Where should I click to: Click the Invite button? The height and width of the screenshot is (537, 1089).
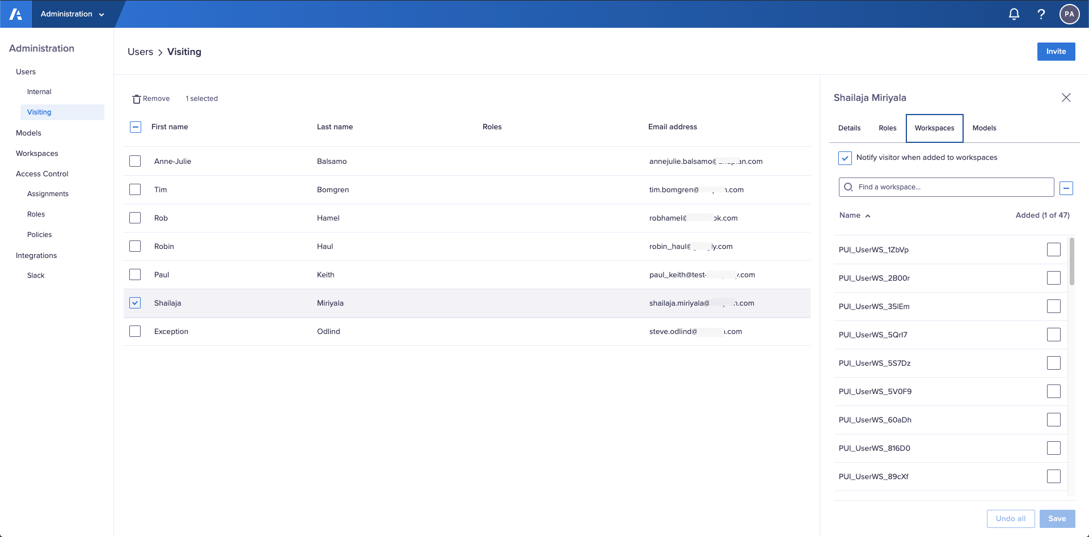(x=1056, y=51)
